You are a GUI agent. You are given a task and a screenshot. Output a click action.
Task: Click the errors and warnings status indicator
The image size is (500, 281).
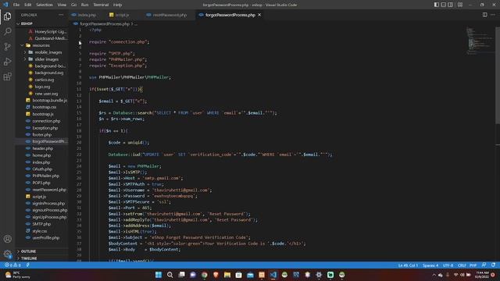tap(12, 265)
